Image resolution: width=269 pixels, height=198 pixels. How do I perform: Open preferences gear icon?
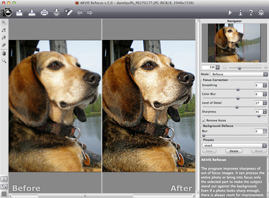pyautogui.click(x=261, y=12)
